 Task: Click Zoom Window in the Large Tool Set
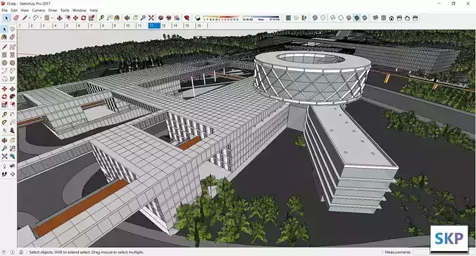click(12, 148)
